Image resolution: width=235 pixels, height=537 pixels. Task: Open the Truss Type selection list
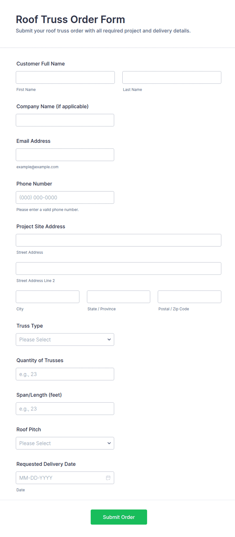[x=65, y=339]
